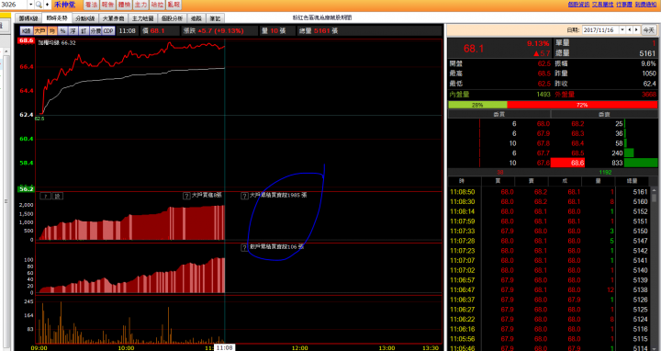Go to next date with right arrow
Screen dimensions: 661x351
pyautogui.click(x=636, y=30)
